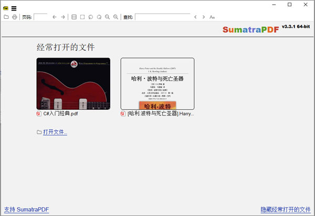Open the hamburger menu

[x=14, y=8]
